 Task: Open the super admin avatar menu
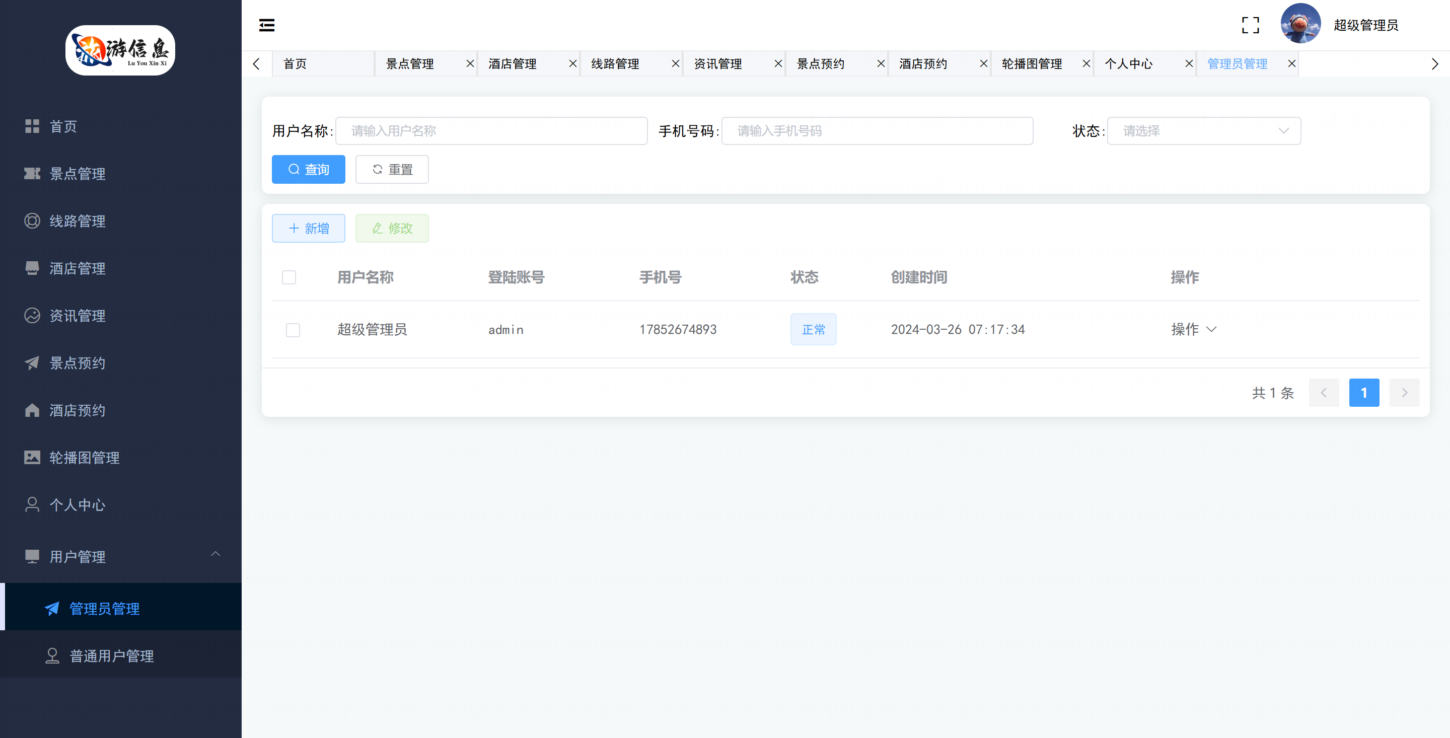coord(1300,24)
